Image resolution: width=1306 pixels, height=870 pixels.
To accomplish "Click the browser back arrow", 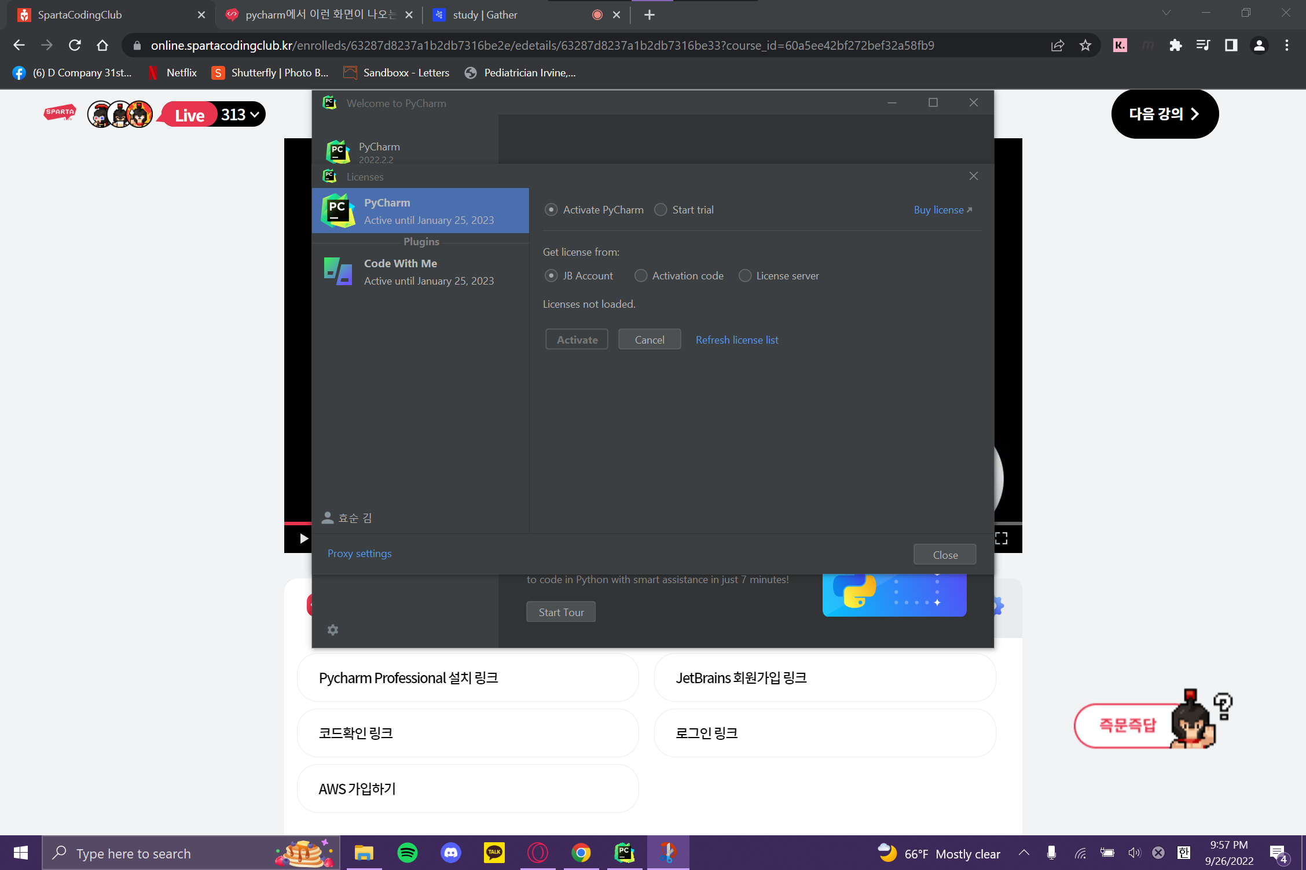I will click(19, 45).
